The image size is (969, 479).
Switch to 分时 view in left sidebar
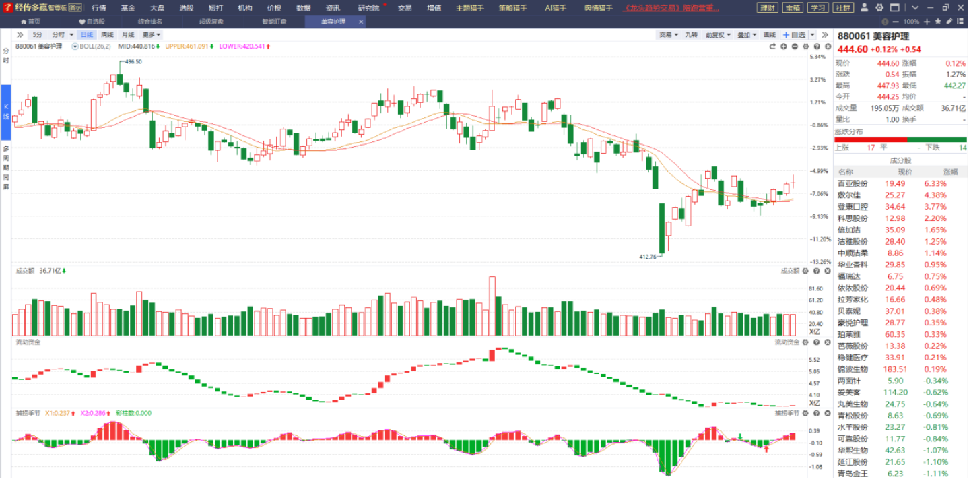pyautogui.click(x=6, y=56)
